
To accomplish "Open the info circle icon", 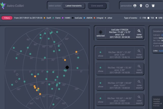I will tap(147, 6).
